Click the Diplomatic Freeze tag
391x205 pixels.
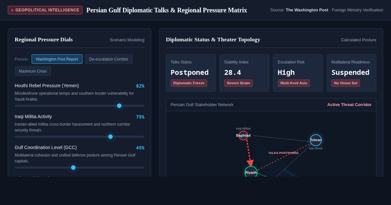pyautogui.click(x=189, y=83)
